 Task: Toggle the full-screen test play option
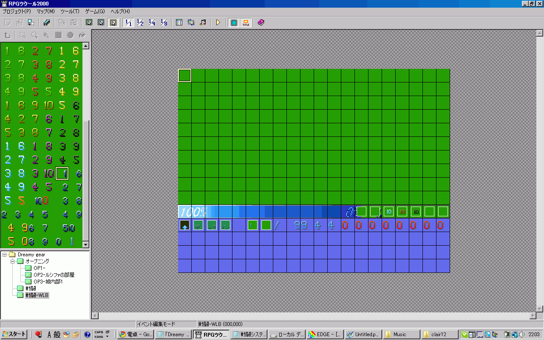point(234,23)
